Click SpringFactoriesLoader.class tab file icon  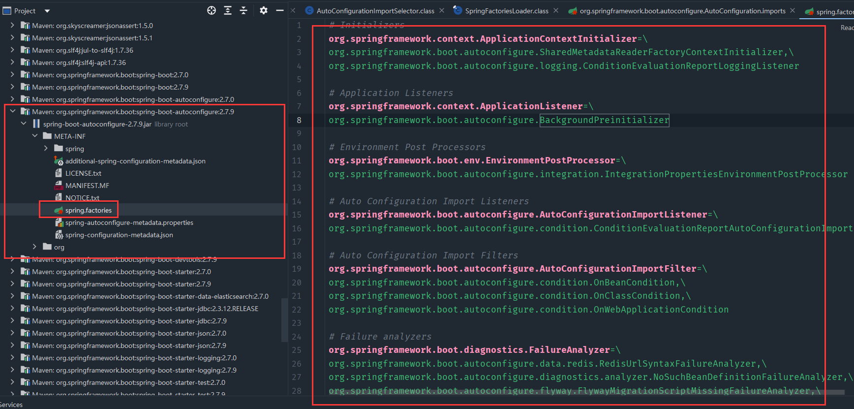click(457, 10)
